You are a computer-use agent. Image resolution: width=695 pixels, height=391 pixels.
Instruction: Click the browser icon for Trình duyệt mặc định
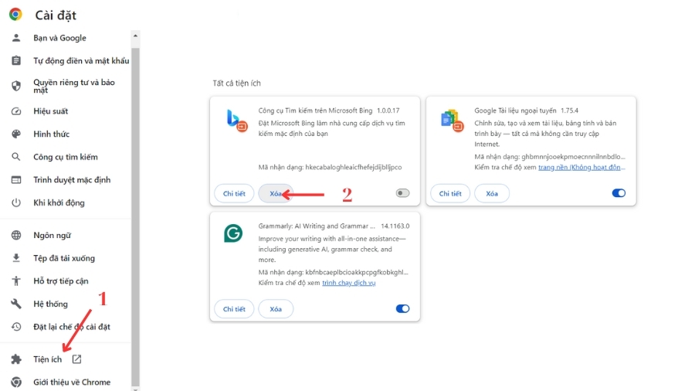pyautogui.click(x=16, y=179)
